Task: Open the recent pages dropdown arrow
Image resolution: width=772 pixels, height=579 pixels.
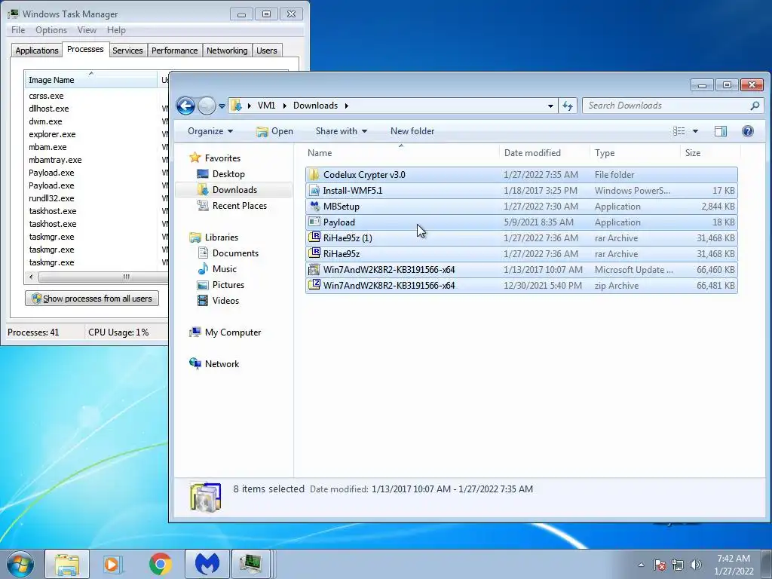Action: (222, 106)
